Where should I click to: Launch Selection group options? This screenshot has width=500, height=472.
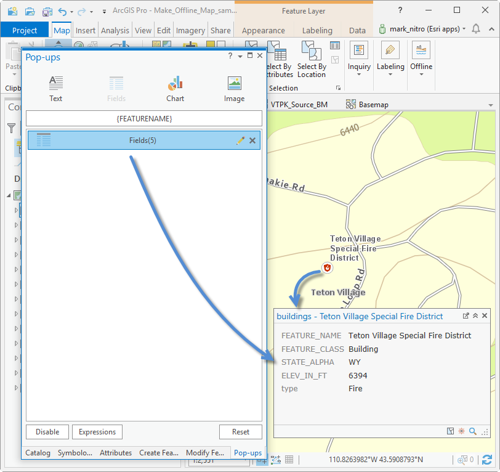point(338,88)
